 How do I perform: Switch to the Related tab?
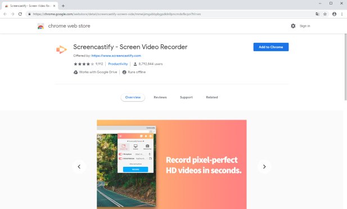point(212,97)
